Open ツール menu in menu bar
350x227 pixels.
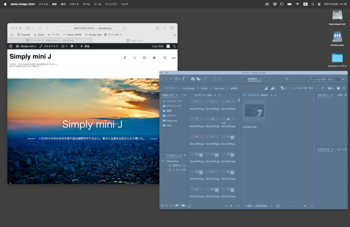[97, 4]
